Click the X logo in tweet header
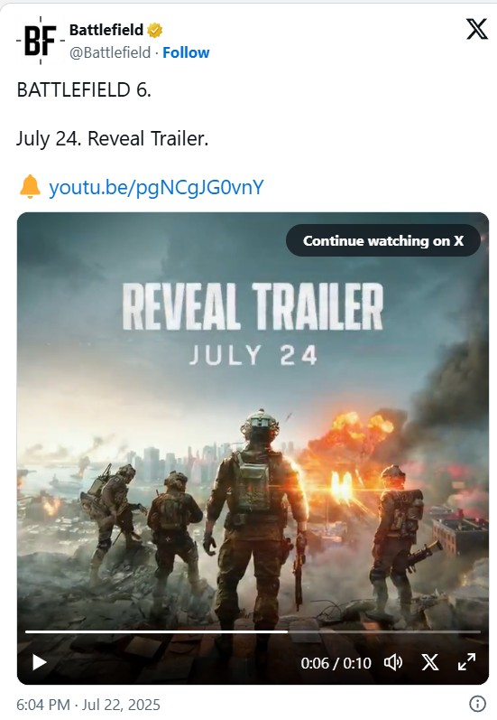Screen dimensions: 497x720 coord(477,30)
